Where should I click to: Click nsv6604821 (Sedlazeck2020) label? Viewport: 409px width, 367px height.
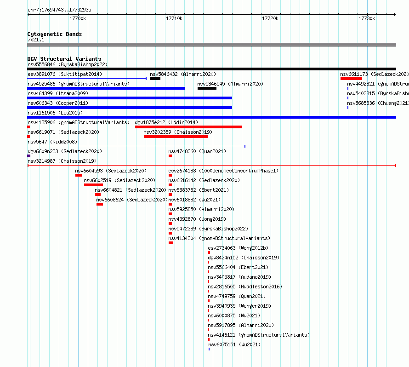point(131,190)
